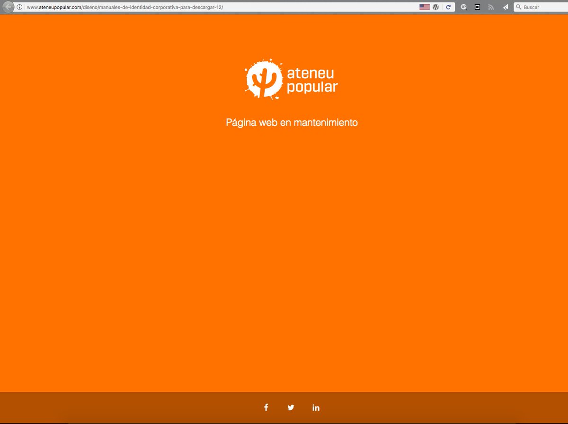
Task: Open the site information icon in address bar
Action: (x=20, y=7)
